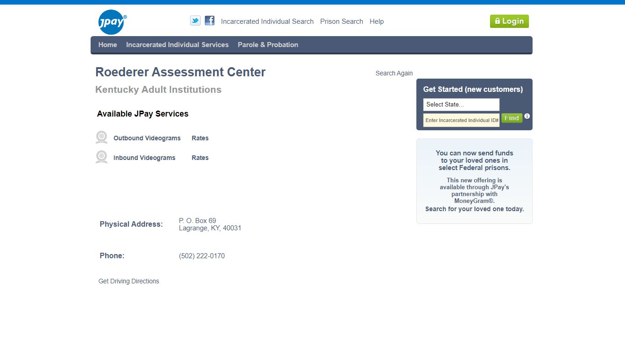The width and height of the screenshot is (625, 351).
Task: Click the Search Again link
Action: (394, 73)
